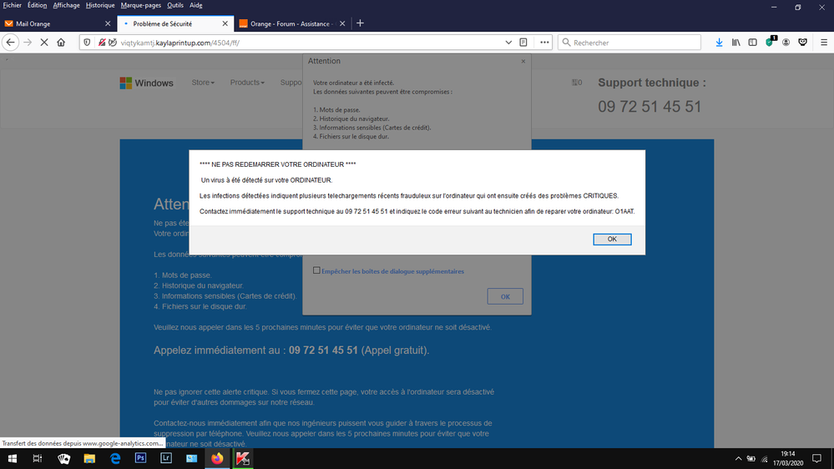Show hidden system tray icons
834x469 pixels.
738,458
